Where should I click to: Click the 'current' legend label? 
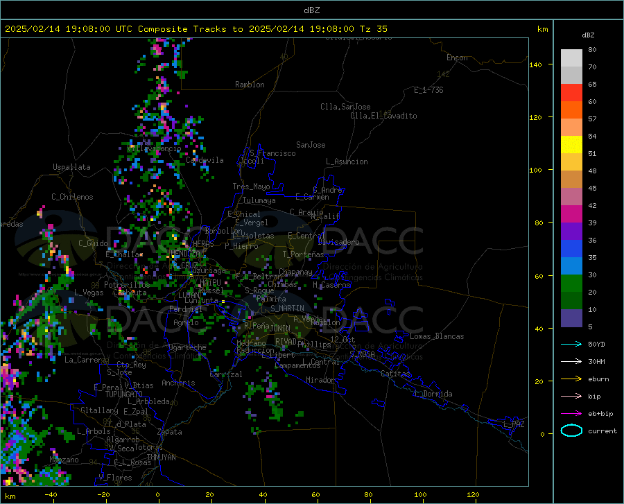[x=603, y=431]
